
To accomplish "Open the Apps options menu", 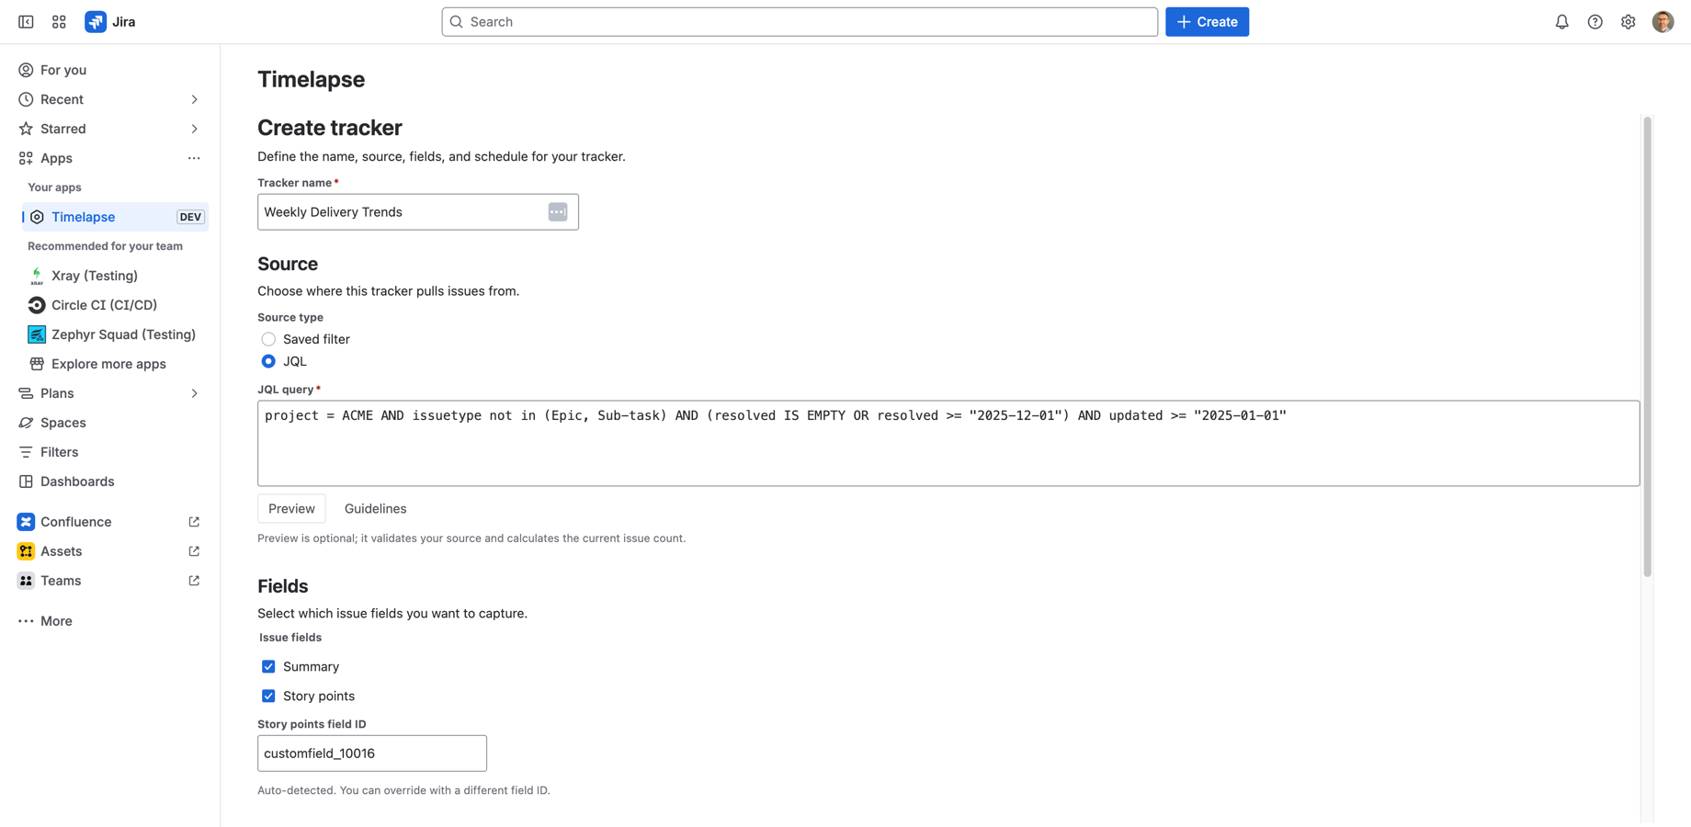I will coord(194,158).
